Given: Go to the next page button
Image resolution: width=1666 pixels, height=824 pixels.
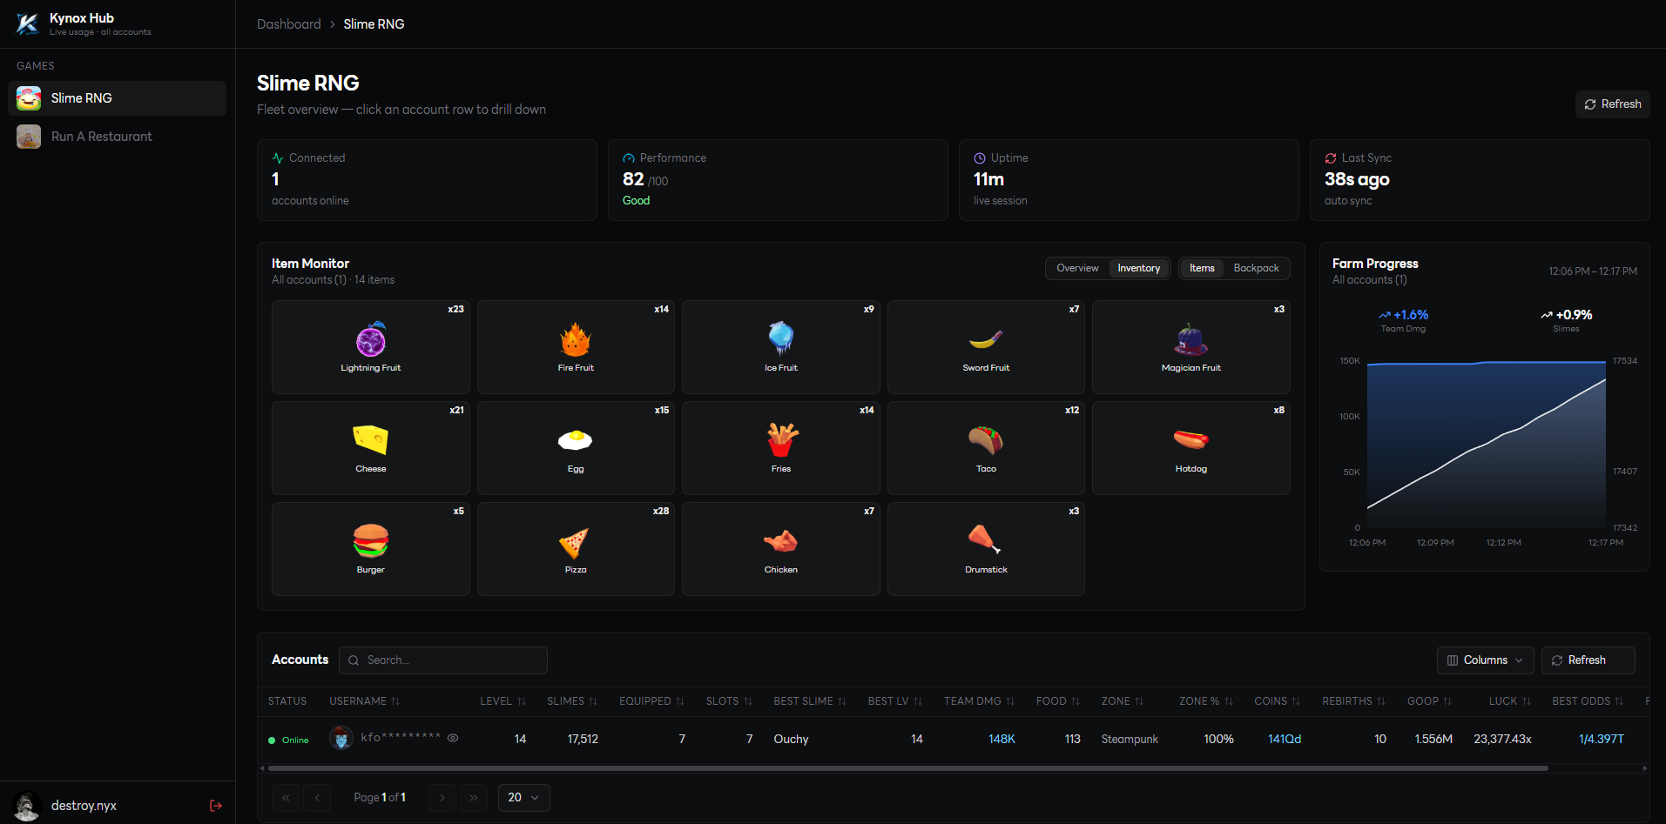Looking at the screenshot, I should coord(442,798).
